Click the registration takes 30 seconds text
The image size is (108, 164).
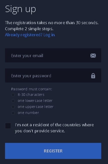pos(52,23)
